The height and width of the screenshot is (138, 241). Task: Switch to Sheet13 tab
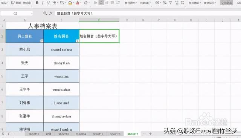(x=64, y=134)
